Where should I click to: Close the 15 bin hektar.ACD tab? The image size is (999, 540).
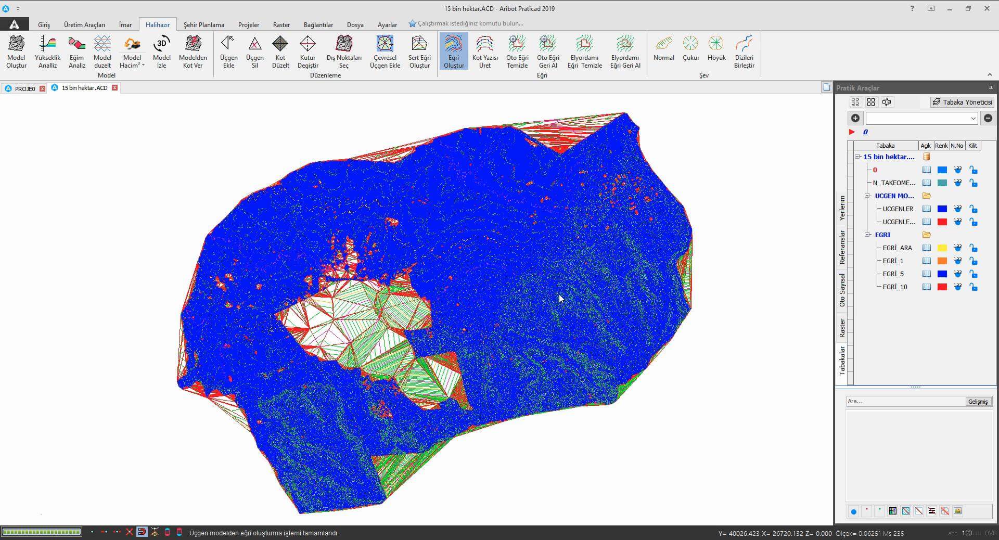pyautogui.click(x=114, y=88)
